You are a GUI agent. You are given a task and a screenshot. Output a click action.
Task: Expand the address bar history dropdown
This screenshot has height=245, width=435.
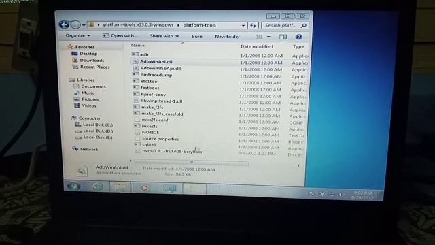click(243, 26)
